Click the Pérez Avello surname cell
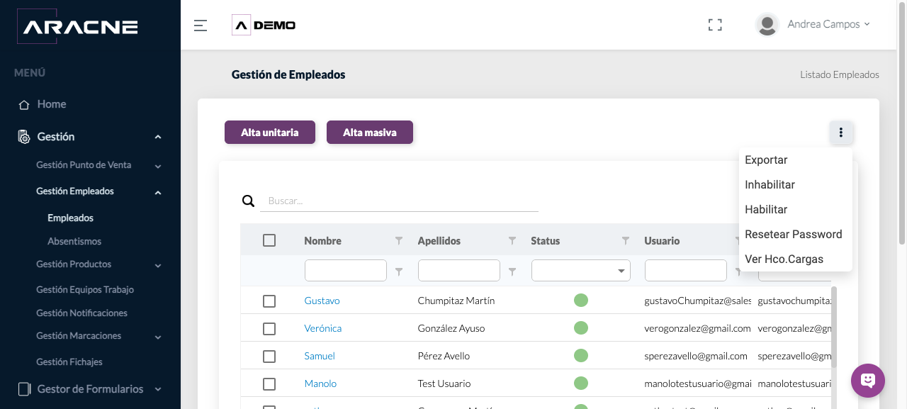 (444, 356)
